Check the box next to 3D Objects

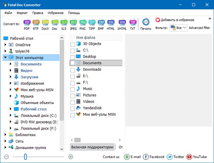point(73,44)
